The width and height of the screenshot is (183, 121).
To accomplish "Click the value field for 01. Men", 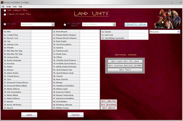I will coord(41,32).
